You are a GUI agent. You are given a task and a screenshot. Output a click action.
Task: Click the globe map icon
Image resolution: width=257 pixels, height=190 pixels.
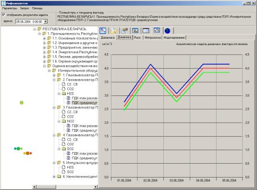point(168,31)
